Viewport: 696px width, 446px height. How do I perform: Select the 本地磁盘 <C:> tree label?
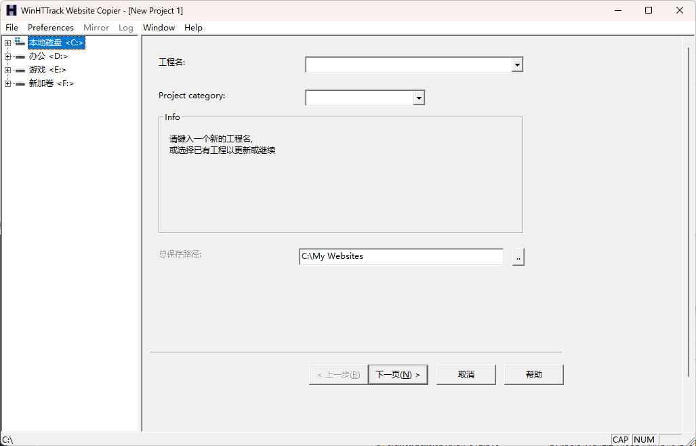[56, 43]
